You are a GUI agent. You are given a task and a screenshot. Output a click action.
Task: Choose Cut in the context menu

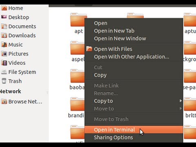click(134, 67)
